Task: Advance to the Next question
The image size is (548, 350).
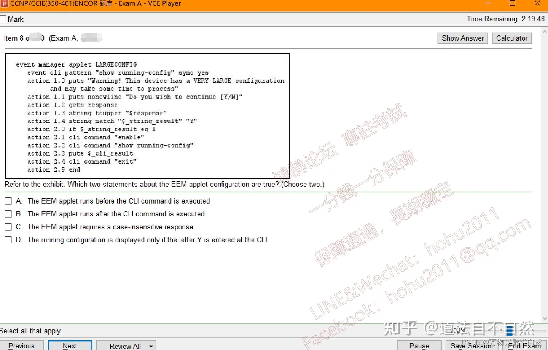Action: pyautogui.click(x=70, y=345)
